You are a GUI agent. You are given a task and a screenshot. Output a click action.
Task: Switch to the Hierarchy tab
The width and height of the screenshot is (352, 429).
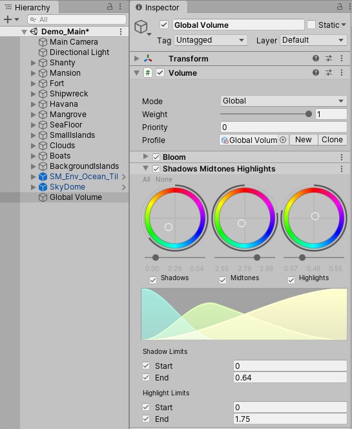[x=28, y=7]
